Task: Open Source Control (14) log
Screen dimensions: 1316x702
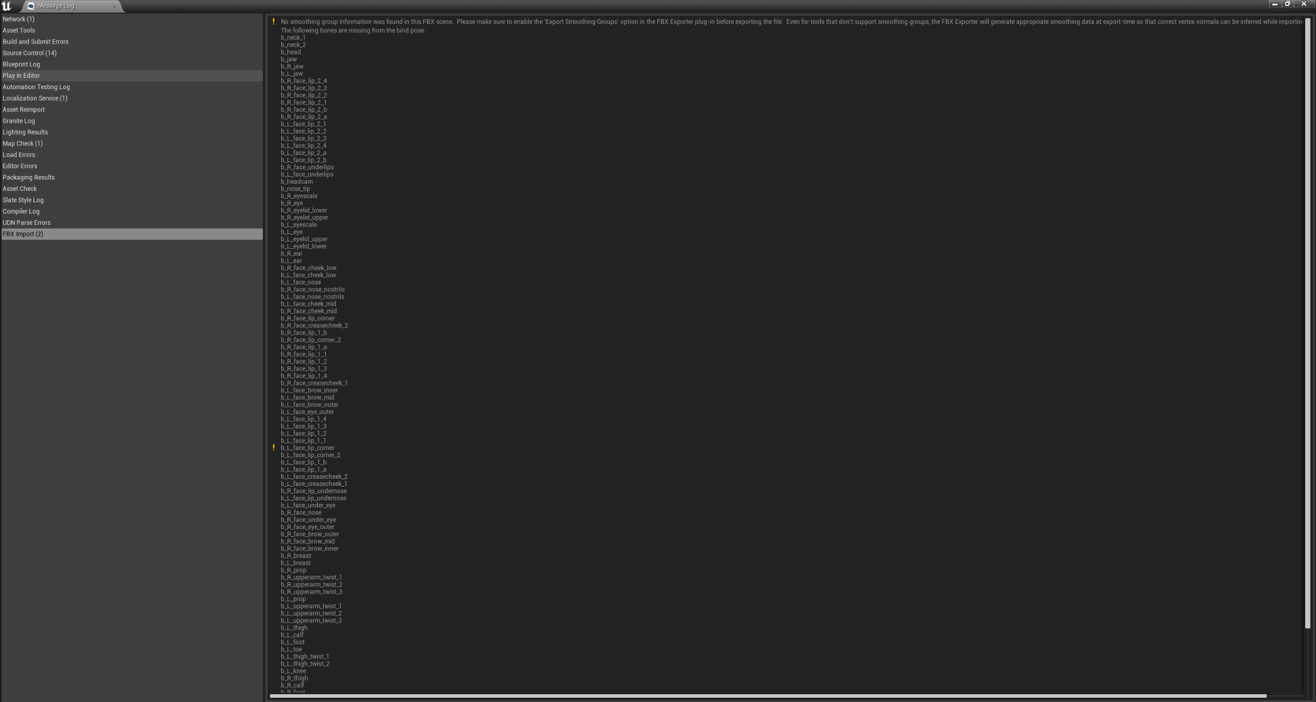Action: [x=29, y=53]
